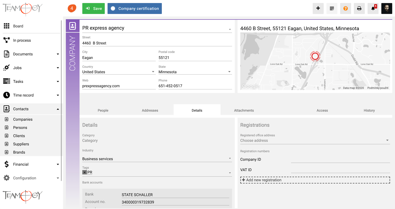The height and width of the screenshot is (209, 395).
Task: Click the In process workflow icon
Action: pyautogui.click(x=7, y=40)
